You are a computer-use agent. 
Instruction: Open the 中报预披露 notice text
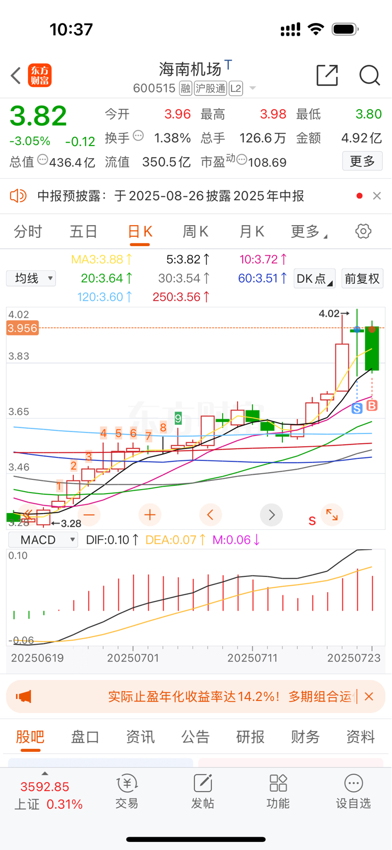(171, 196)
